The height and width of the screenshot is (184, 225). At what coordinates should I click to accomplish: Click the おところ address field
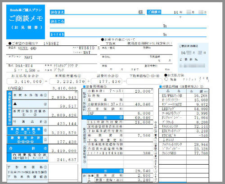pyautogui.click(x=128, y=24)
